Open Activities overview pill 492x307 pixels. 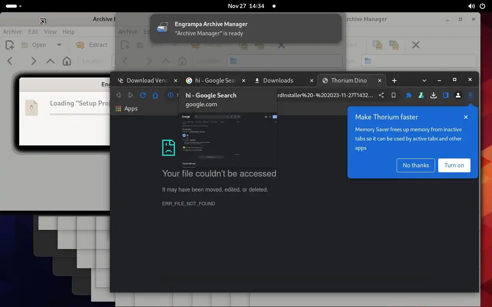point(14,6)
